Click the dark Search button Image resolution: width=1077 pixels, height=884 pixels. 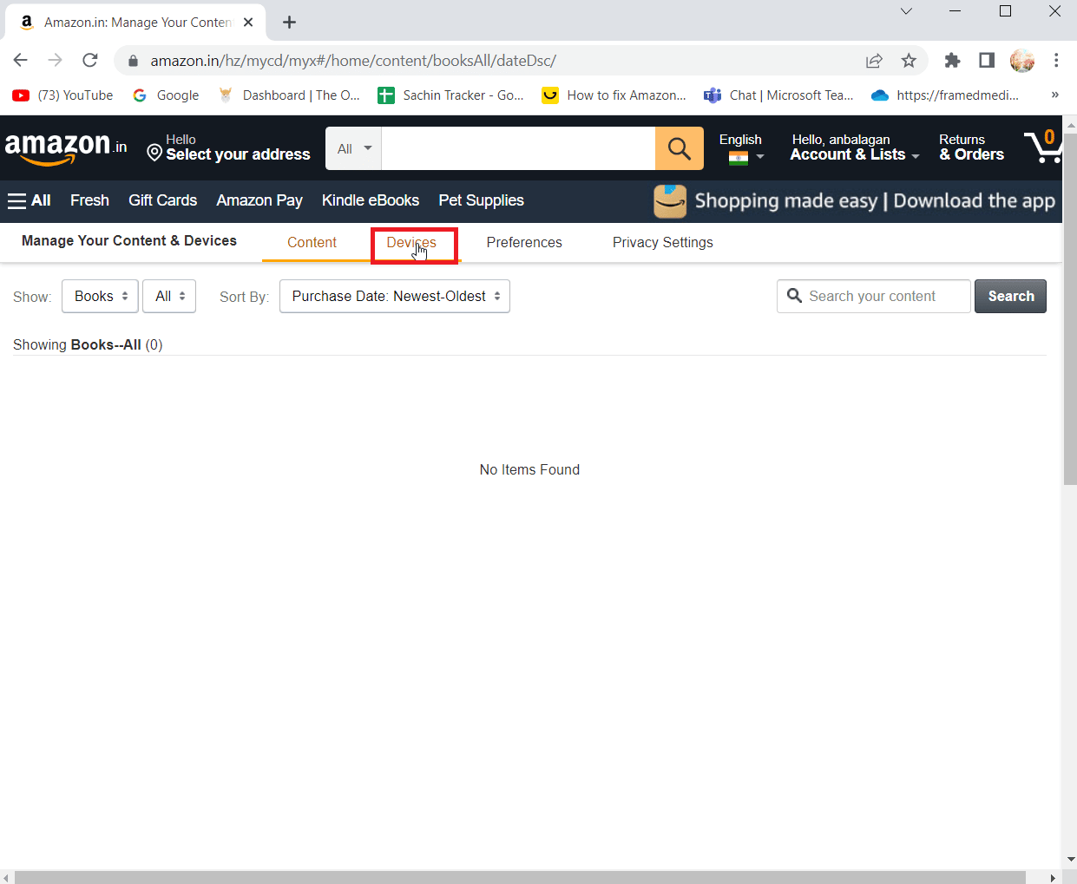1011,296
